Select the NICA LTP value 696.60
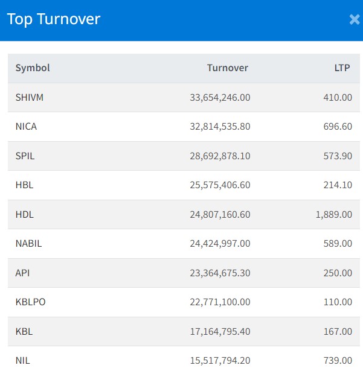363x374 pixels. click(x=337, y=127)
